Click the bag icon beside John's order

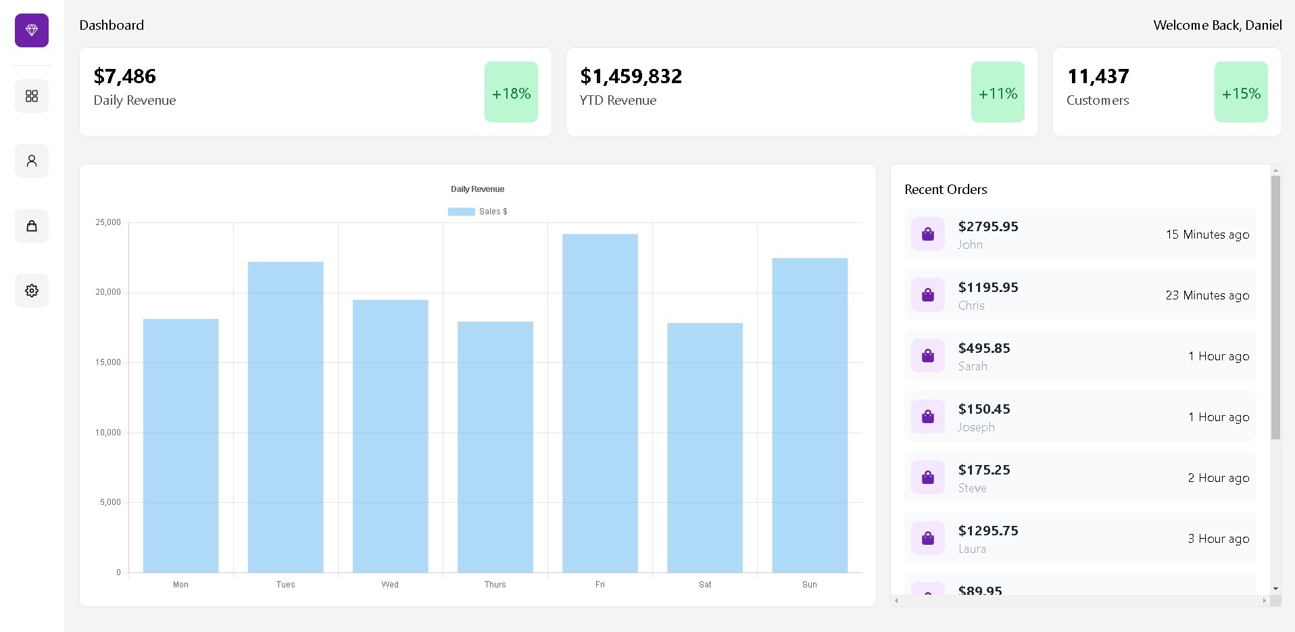(928, 234)
